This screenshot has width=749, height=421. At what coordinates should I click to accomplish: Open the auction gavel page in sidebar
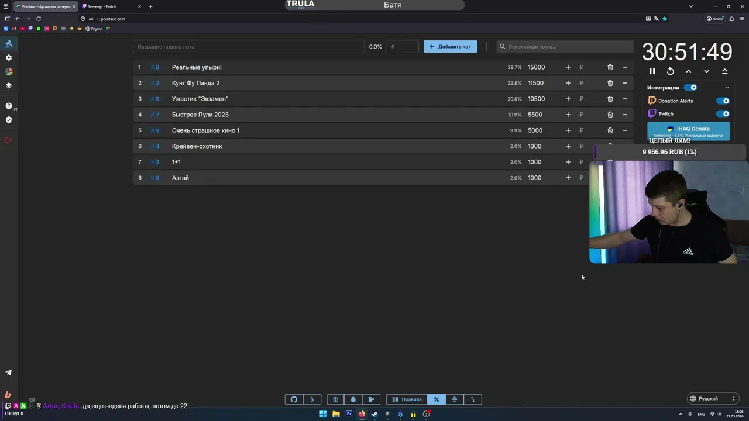[x=9, y=44]
